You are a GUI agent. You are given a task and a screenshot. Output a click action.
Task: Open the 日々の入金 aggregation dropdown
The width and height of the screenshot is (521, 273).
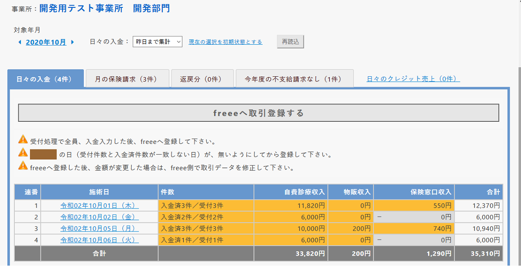(x=157, y=42)
